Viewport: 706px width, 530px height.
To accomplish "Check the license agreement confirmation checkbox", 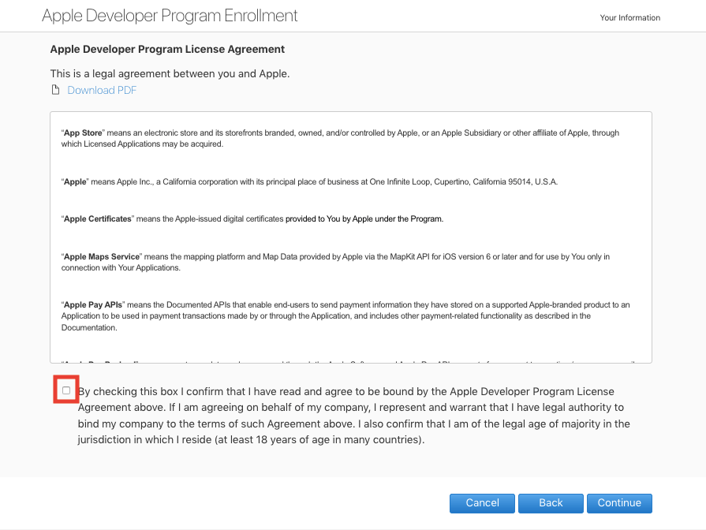I will tap(66, 390).
